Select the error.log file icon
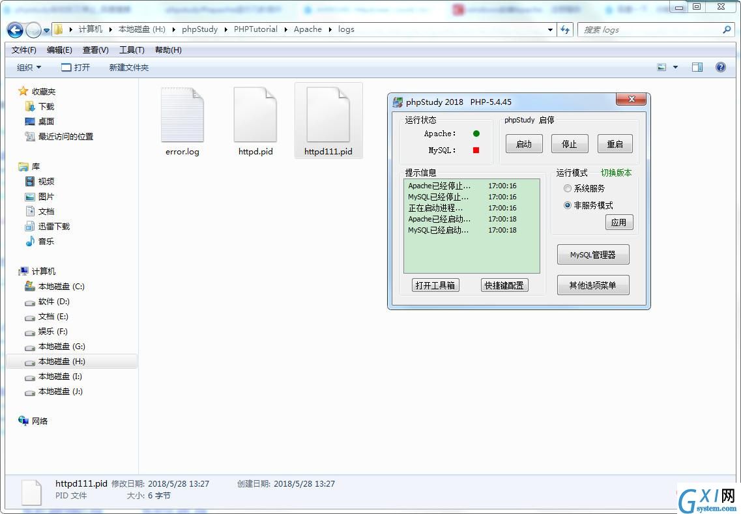Image resolution: width=741 pixels, height=514 pixels. [182, 114]
